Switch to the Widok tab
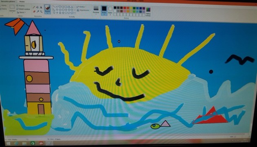The width and height of the screenshot is (257, 147). coord(22,2)
